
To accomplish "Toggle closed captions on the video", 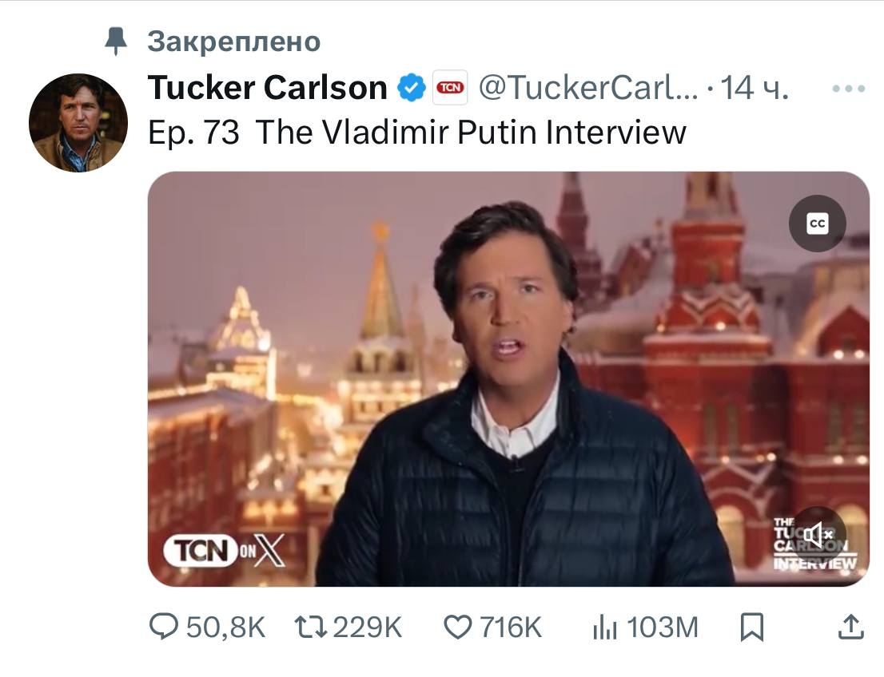I will click(x=817, y=224).
